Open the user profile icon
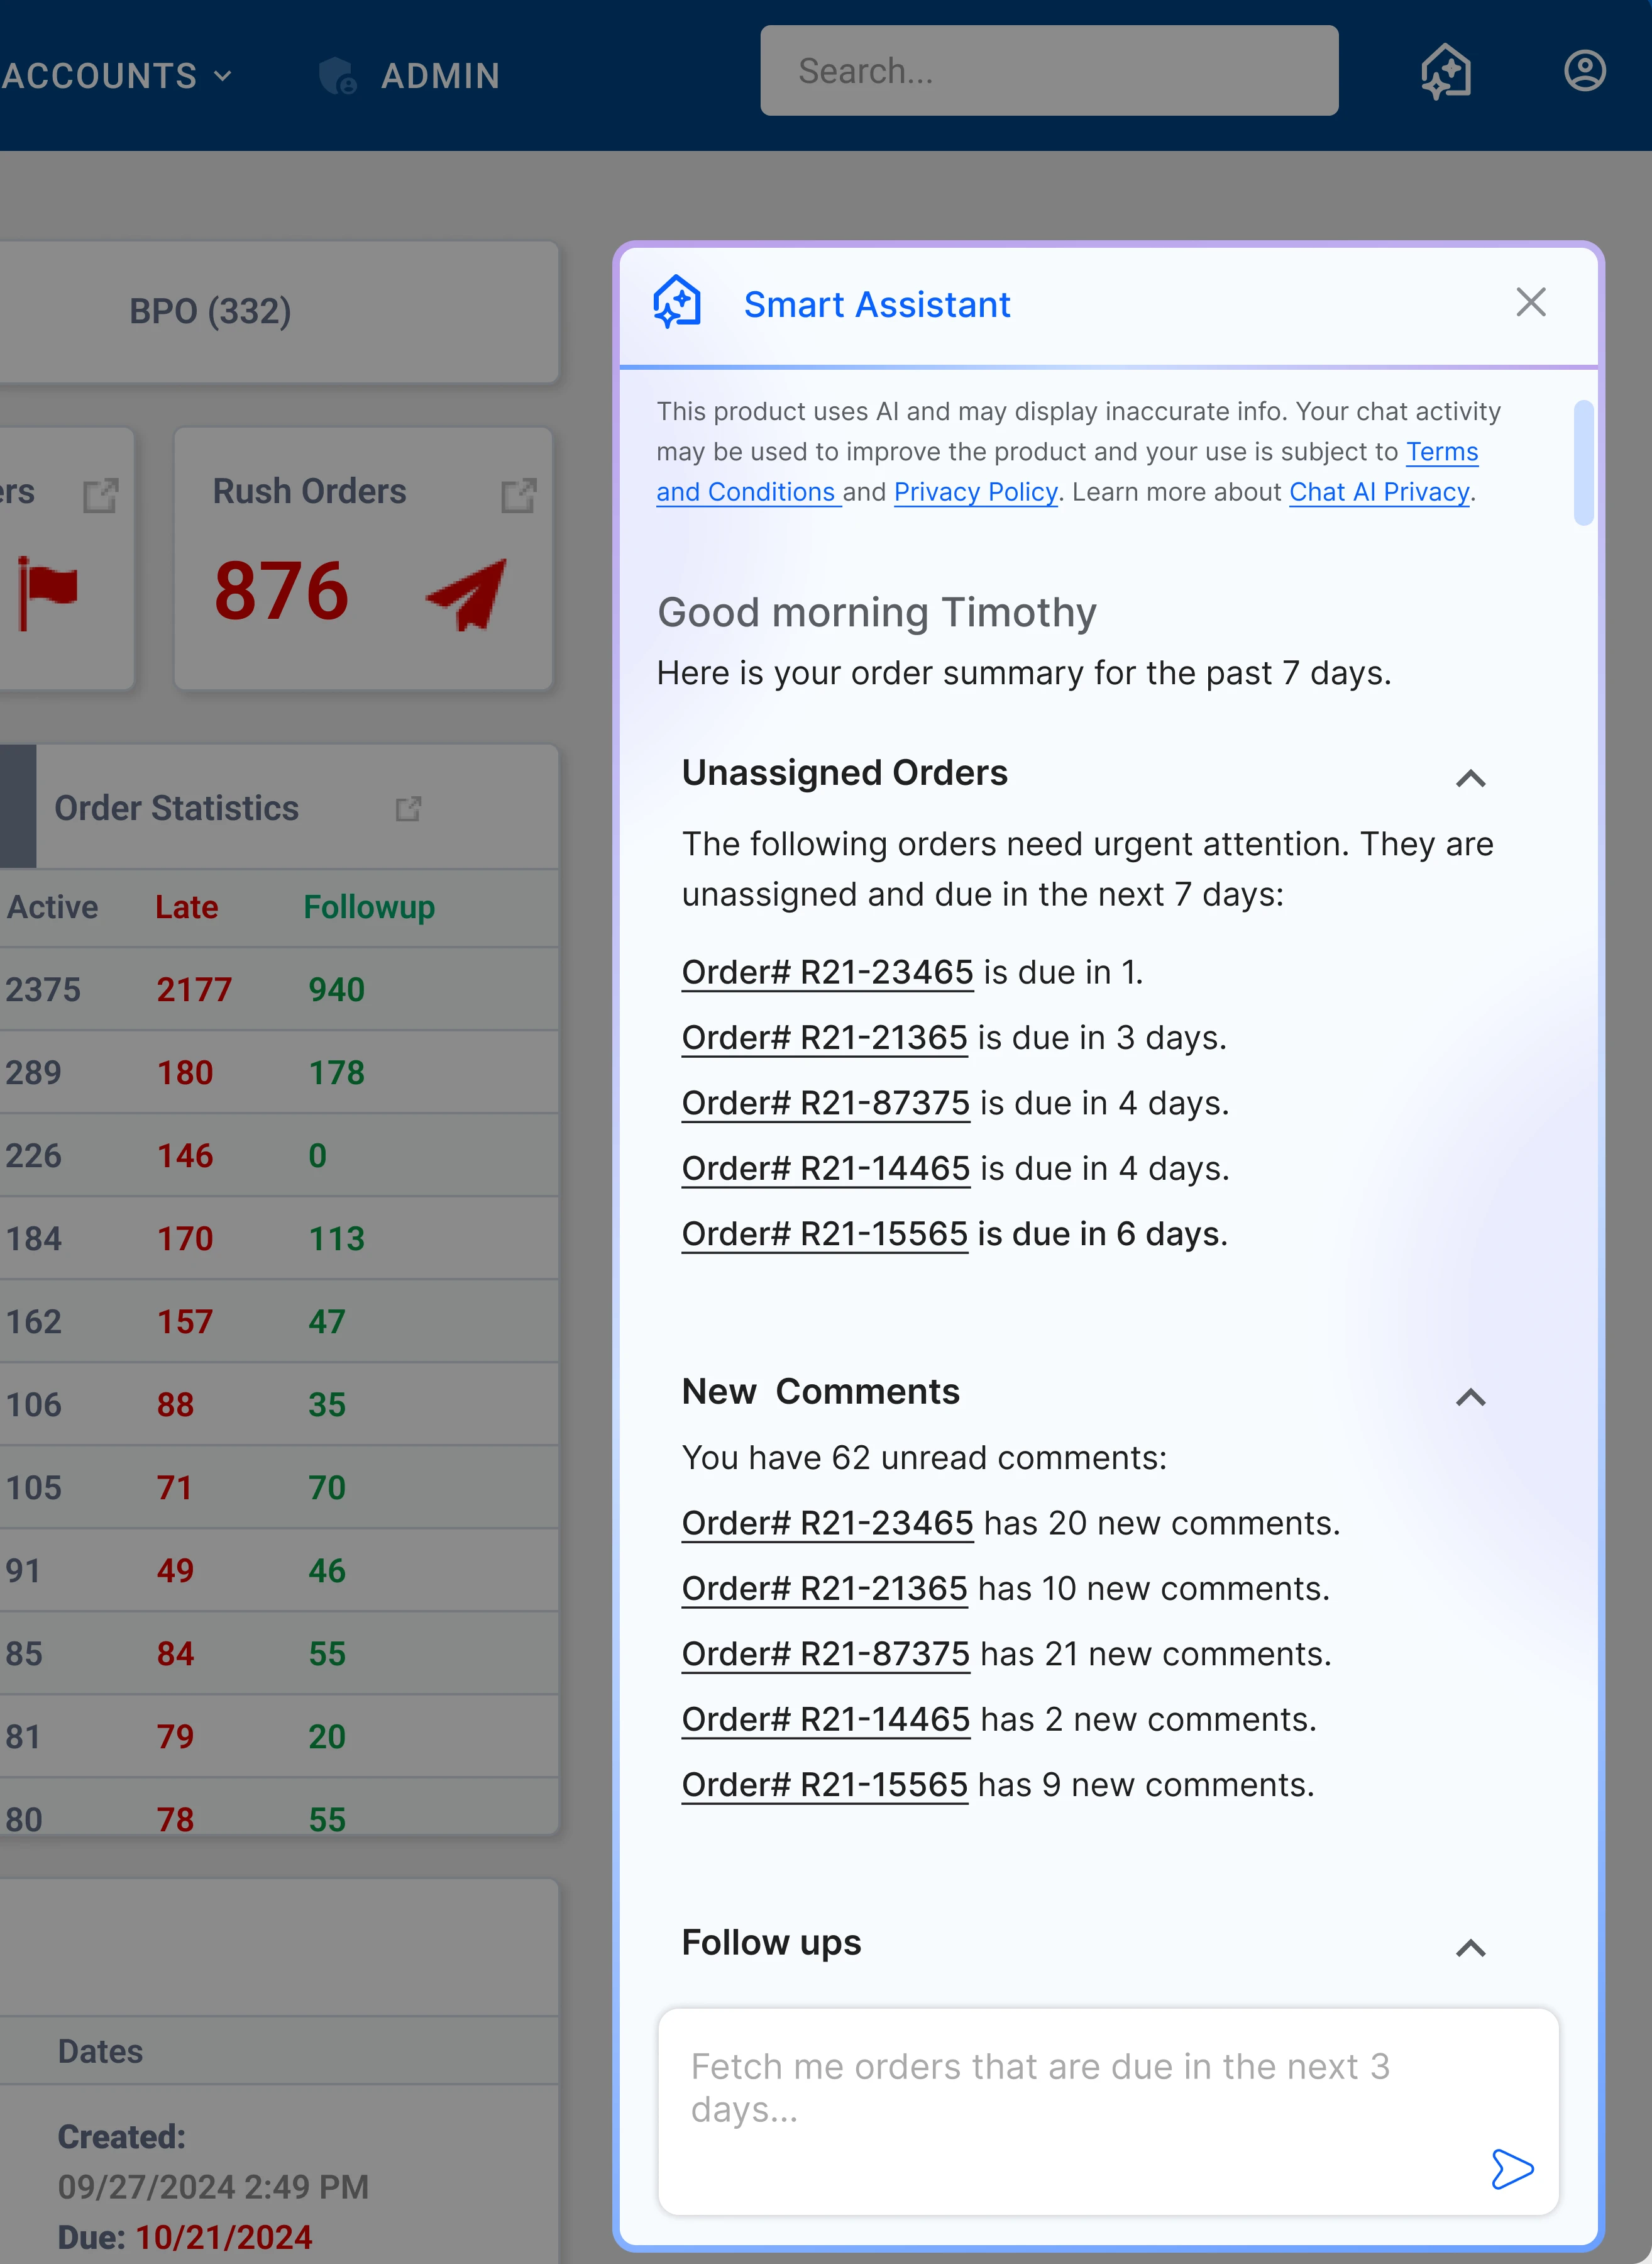 point(1585,71)
